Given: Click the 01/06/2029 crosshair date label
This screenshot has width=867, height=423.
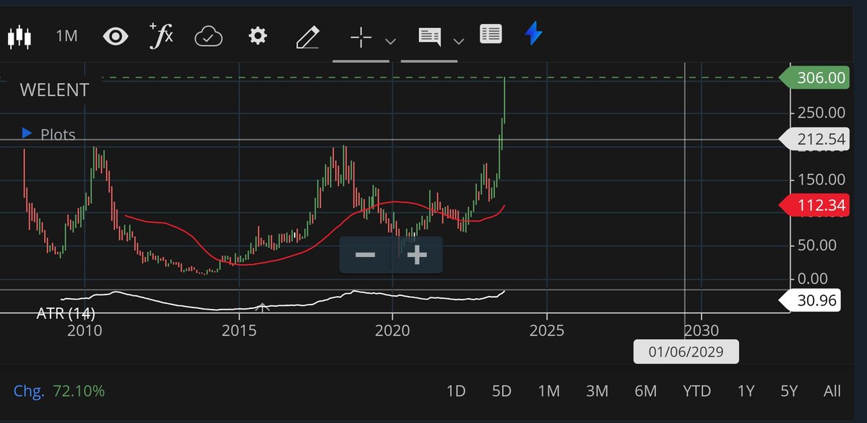Looking at the screenshot, I should click(686, 352).
